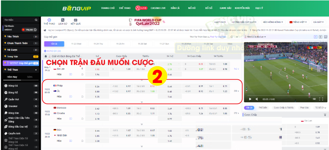This screenshot has width=329, height=150.
Task: Select the Casino Live menu item
Action: [x=158, y=8]
